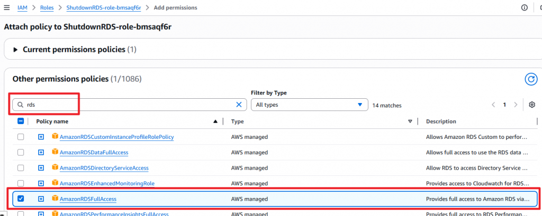Image resolution: width=542 pixels, height=216 pixels.
Task: Go to IAM breadcrumb
Action: pyautogui.click(x=22, y=7)
